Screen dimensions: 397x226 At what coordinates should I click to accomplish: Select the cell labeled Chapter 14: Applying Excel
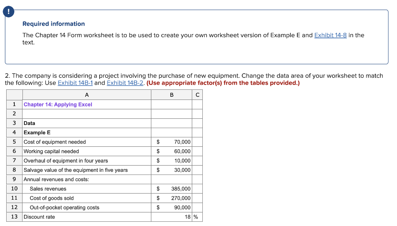pyautogui.click(x=59, y=104)
